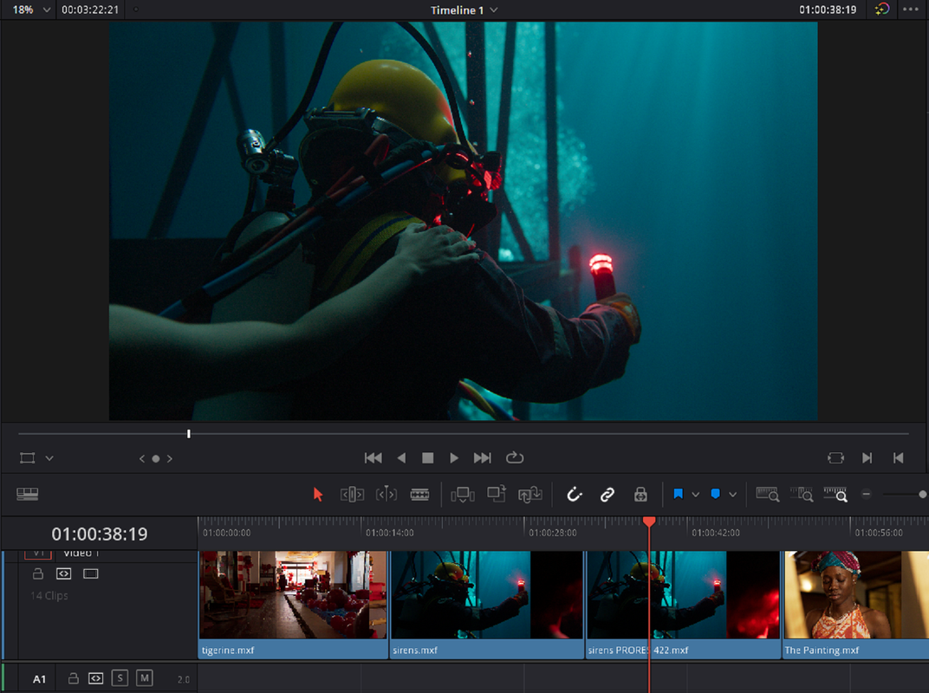Lock the Video 1 track
Viewport: 929px width, 693px height.
tap(38, 573)
